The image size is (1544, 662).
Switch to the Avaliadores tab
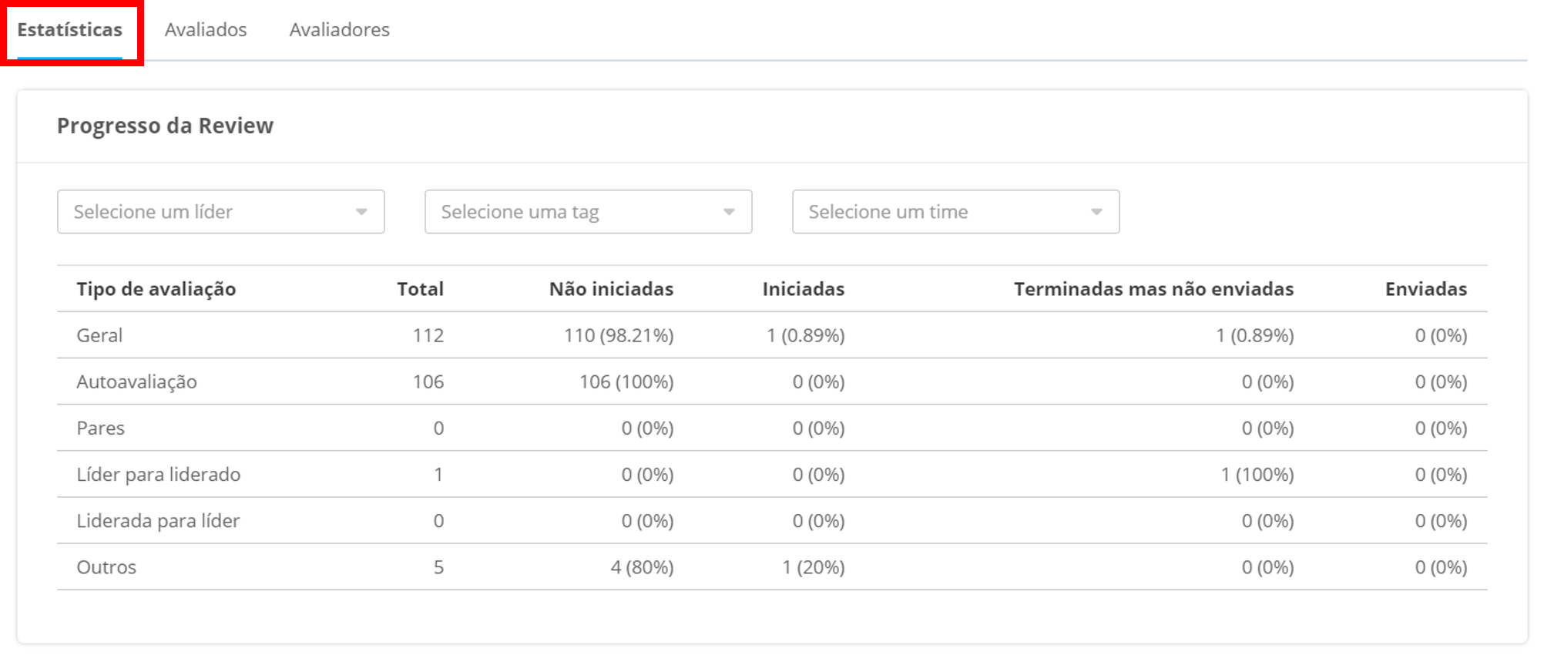point(339,30)
